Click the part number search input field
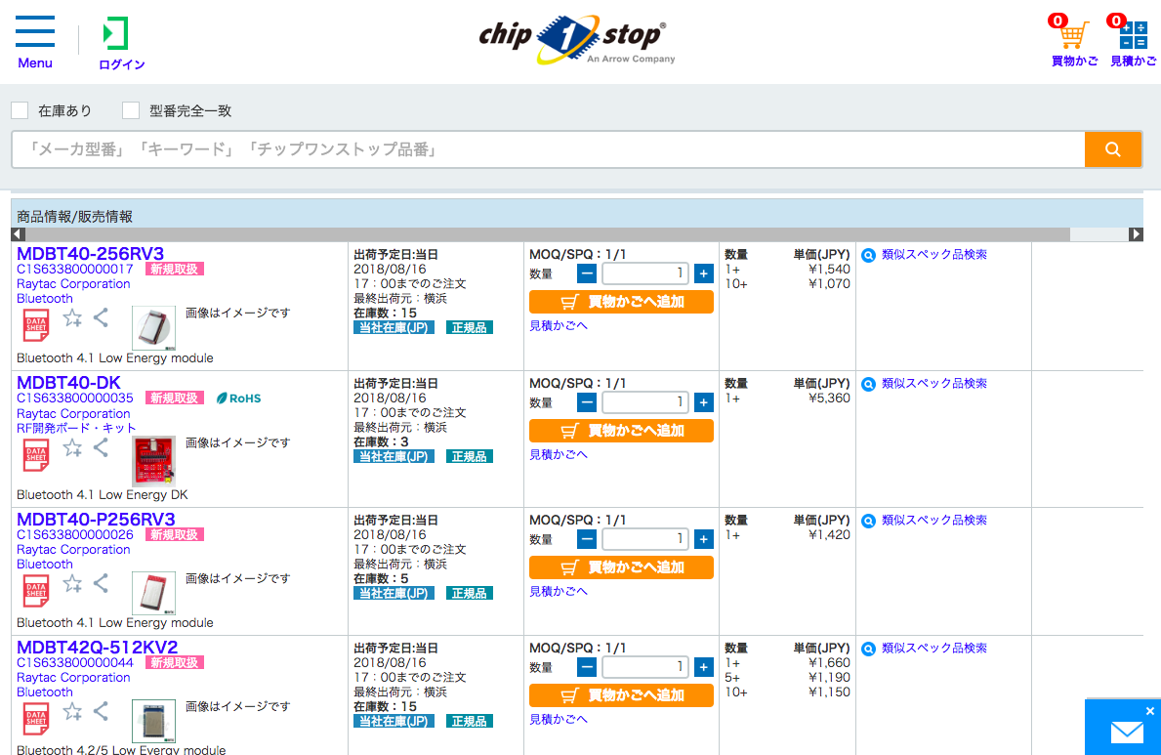Screen dimensions: 1161x755 click(x=547, y=149)
